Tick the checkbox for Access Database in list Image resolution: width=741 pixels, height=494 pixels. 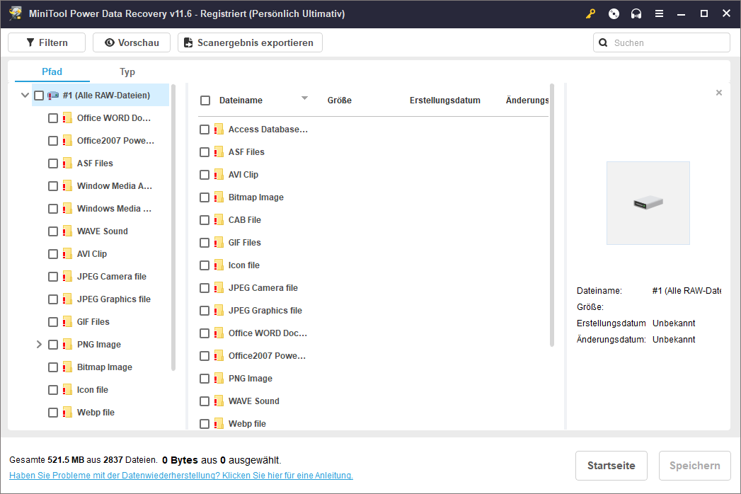coord(205,130)
